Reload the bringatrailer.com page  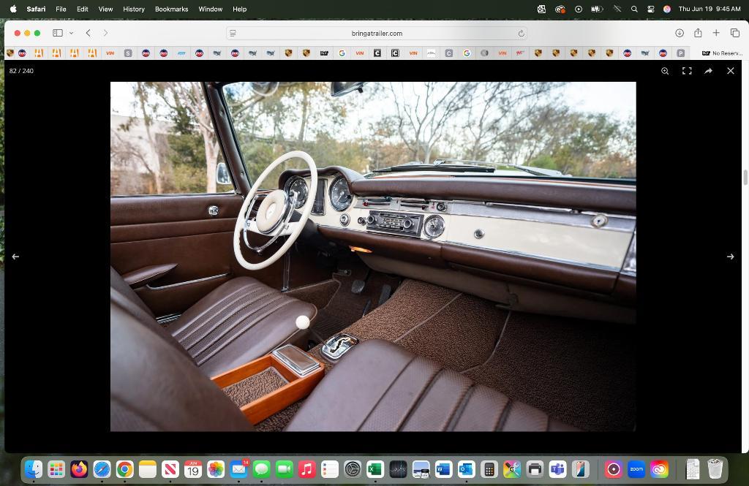tap(520, 33)
